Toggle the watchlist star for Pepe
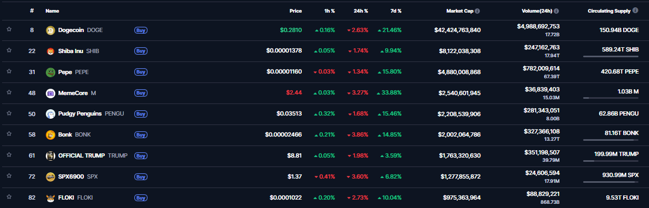This screenshot has height=208, width=649. point(8,72)
